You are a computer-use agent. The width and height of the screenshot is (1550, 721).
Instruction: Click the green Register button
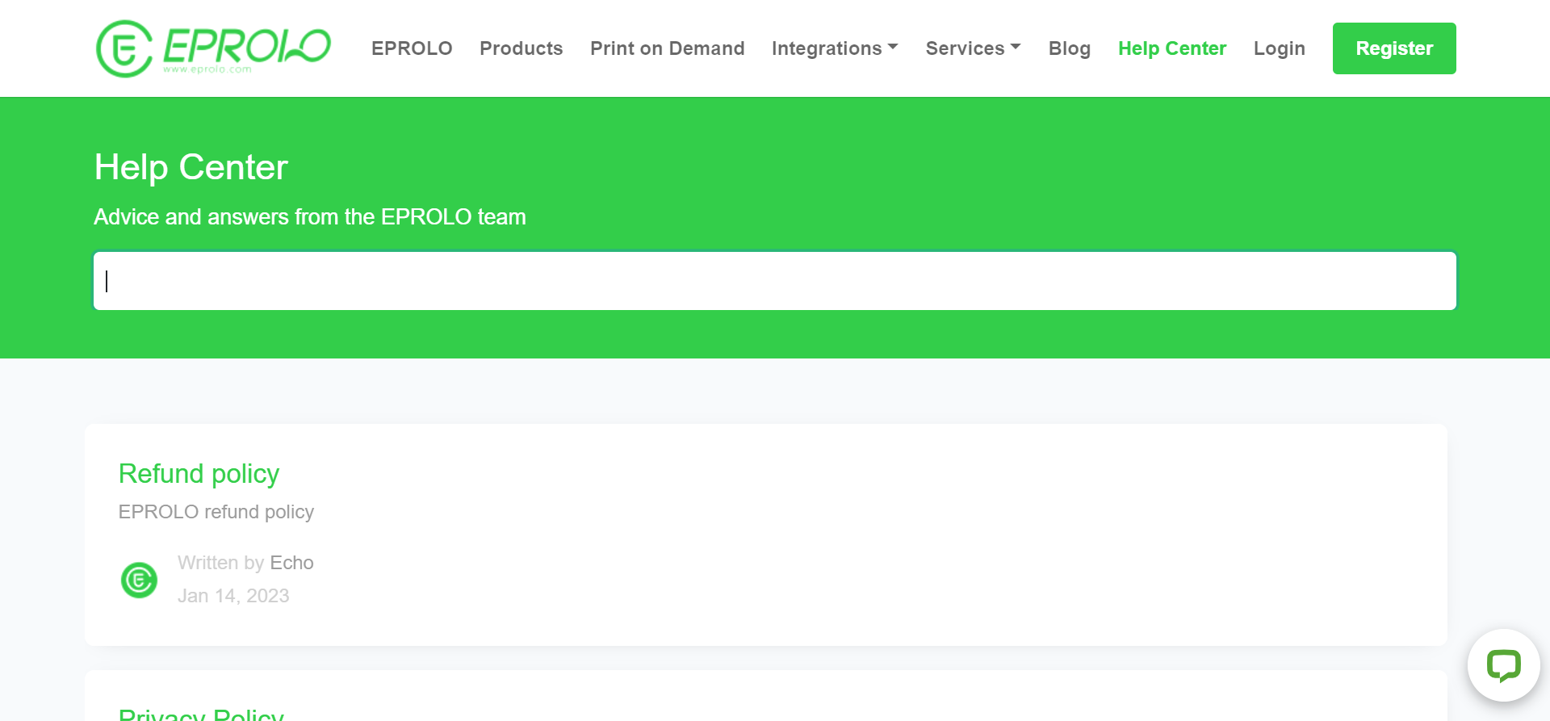[x=1394, y=48]
